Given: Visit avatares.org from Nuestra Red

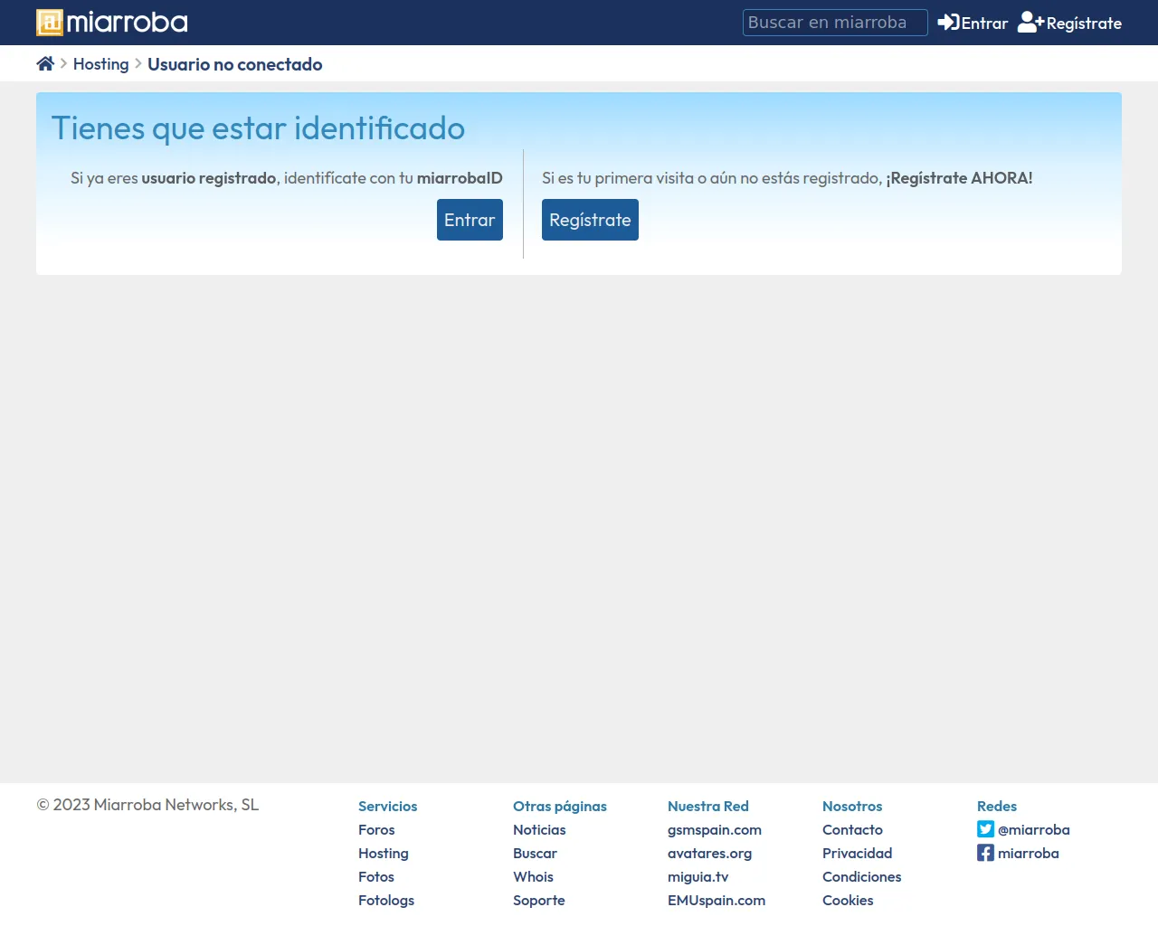Looking at the screenshot, I should click(x=709, y=853).
